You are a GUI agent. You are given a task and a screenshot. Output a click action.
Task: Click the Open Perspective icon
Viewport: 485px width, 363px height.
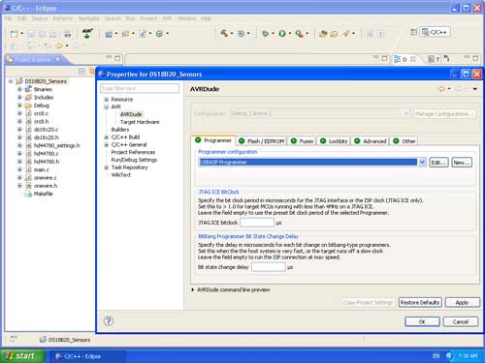click(414, 32)
